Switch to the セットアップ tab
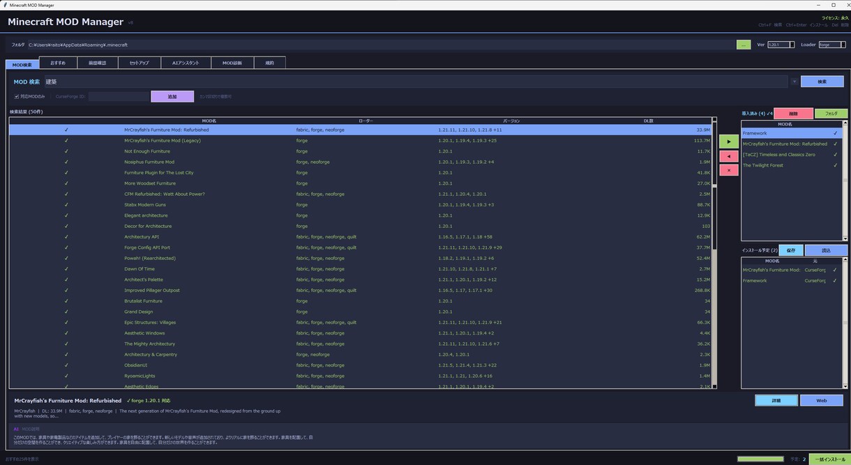Viewport: 851px width, 465px height. [139, 63]
